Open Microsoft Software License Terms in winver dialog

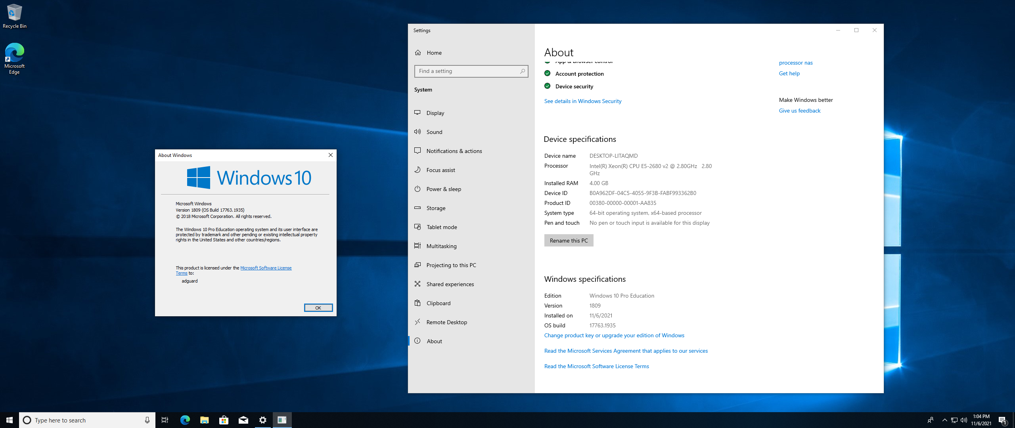(266, 268)
